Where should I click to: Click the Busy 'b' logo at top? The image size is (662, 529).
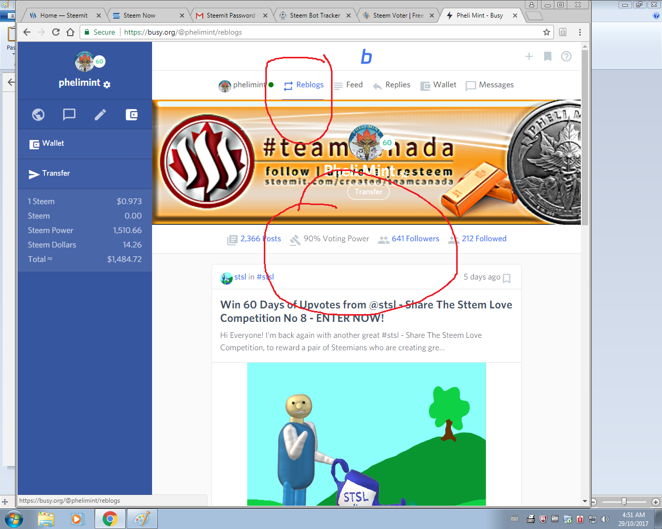point(366,56)
